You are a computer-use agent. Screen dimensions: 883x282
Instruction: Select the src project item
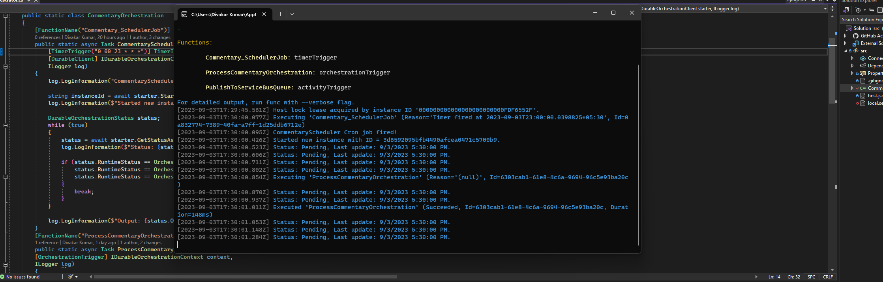(x=864, y=51)
